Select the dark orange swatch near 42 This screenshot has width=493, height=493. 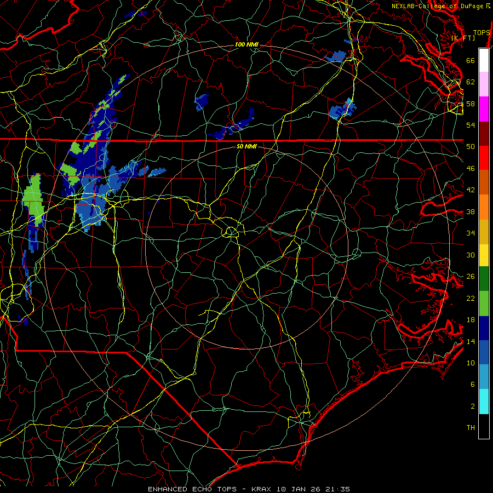tap(484, 182)
